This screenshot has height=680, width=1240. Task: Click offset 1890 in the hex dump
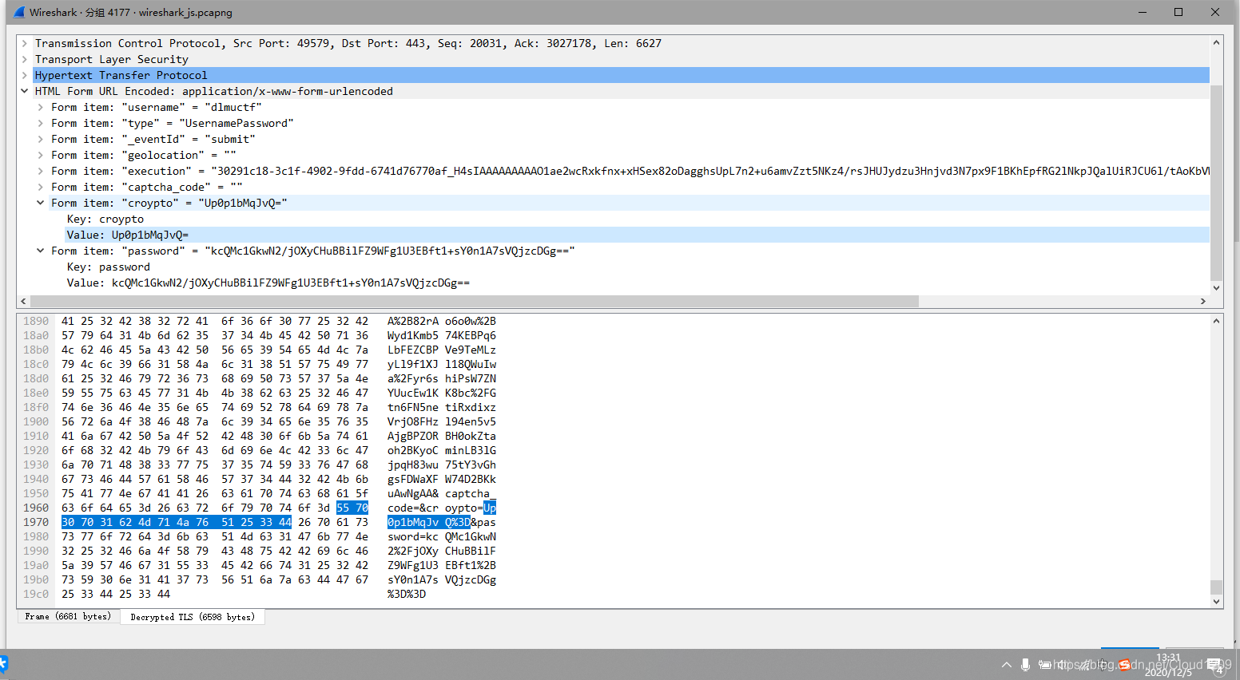pyautogui.click(x=36, y=321)
